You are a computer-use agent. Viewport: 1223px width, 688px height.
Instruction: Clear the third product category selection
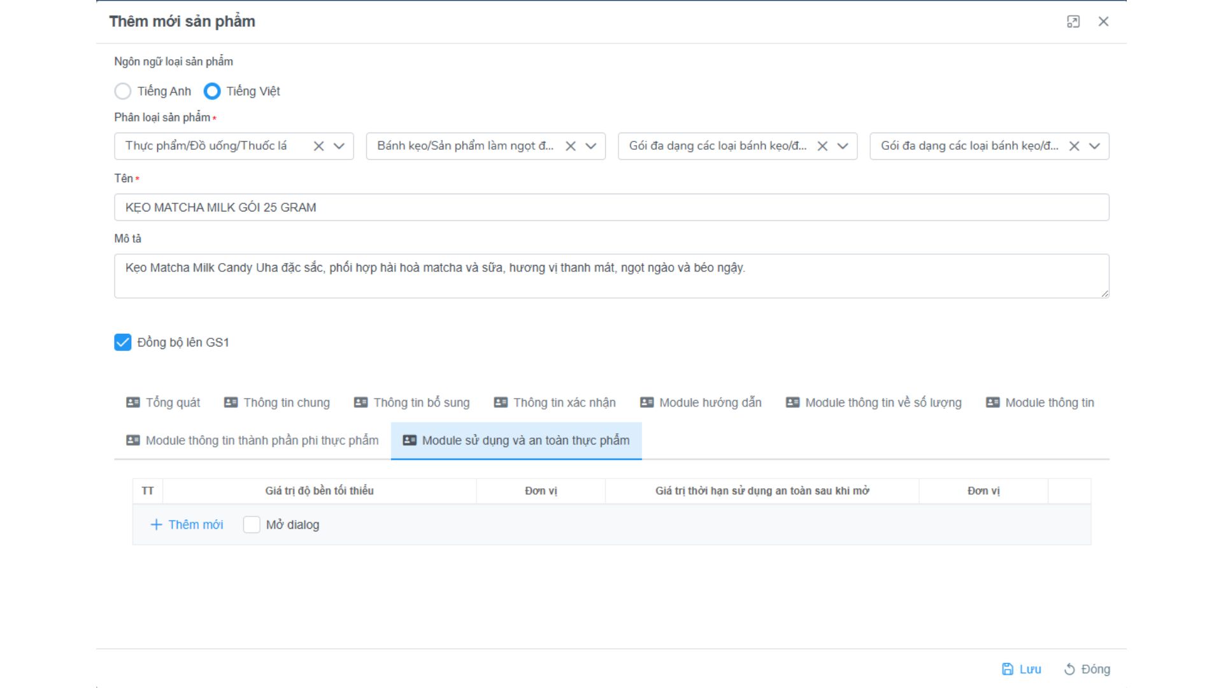(x=822, y=146)
